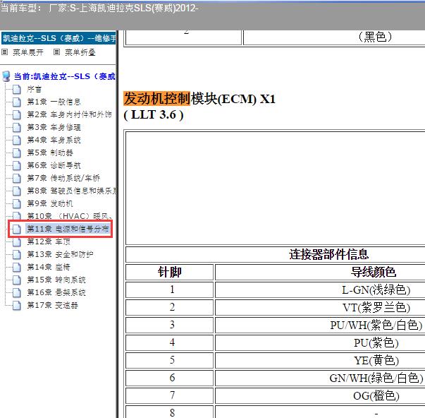The height and width of the screenshot is (418, 425).
Task: Select the root node 当前:凯迪拉克--SLS
Action: [x=65, y=76]
